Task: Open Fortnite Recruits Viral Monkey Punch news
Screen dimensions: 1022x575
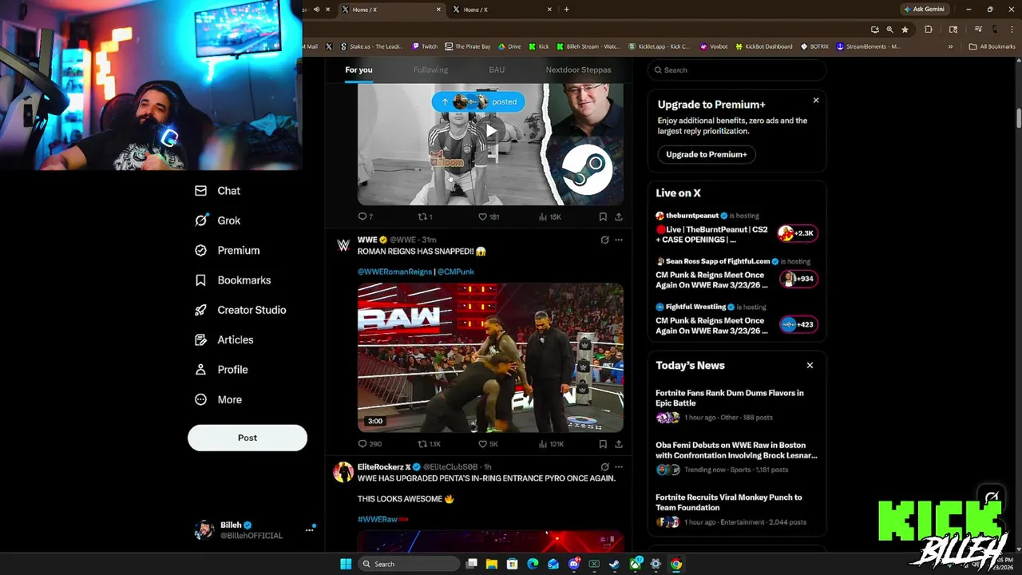Action: click(x=736, y=510)
